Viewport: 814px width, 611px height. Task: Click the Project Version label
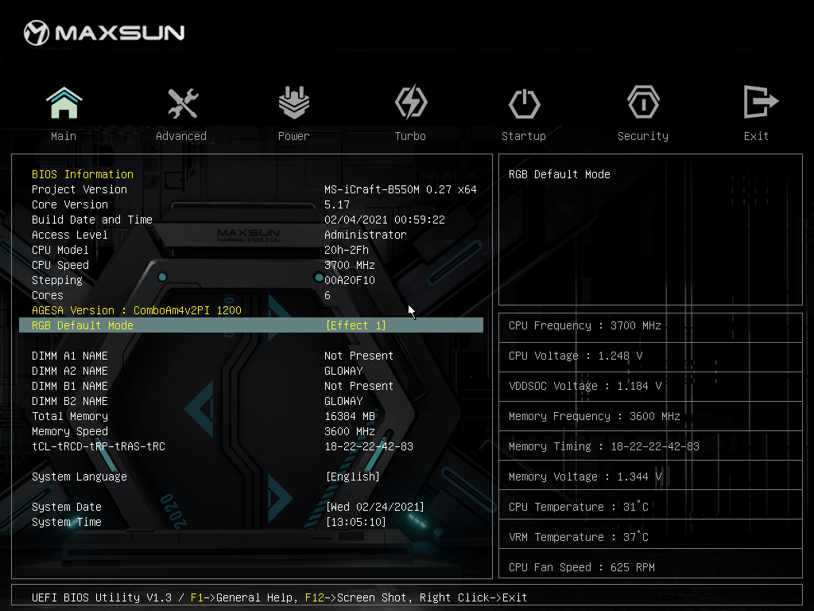[x=79, y=189]
